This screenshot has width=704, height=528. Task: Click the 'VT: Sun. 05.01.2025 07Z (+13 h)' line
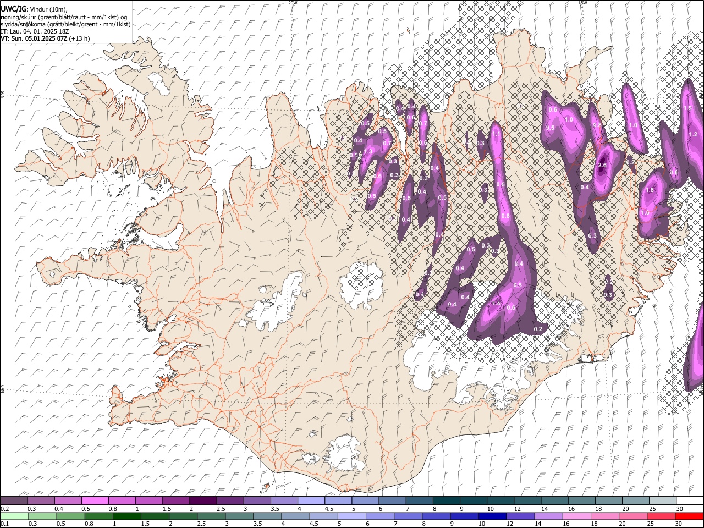click(45, 38)
